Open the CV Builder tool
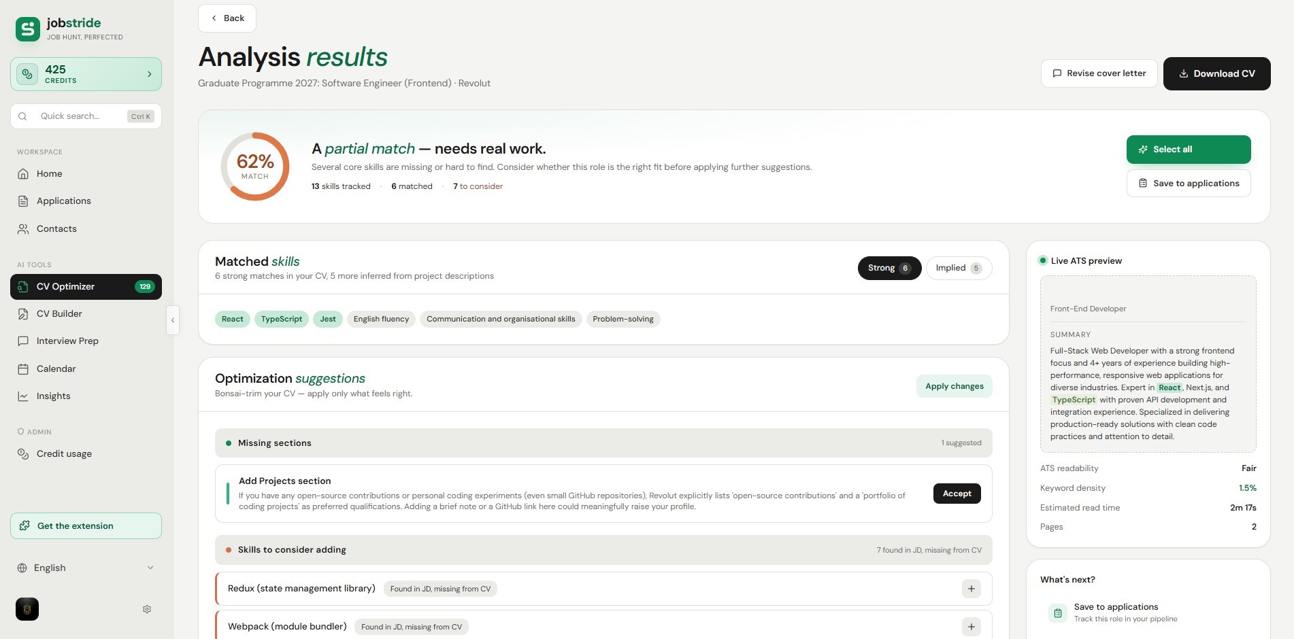1294x639 pixels. [86, 314]
